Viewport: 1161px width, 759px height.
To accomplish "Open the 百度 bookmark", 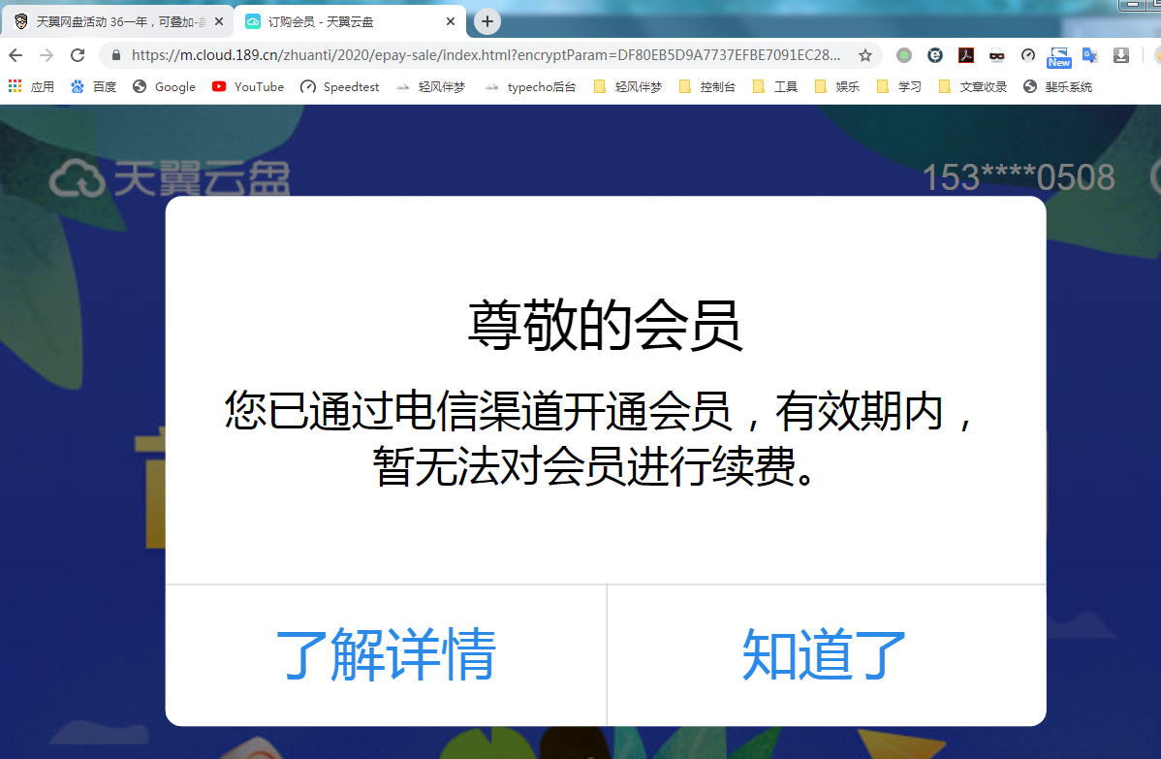I will pos(93,86).
